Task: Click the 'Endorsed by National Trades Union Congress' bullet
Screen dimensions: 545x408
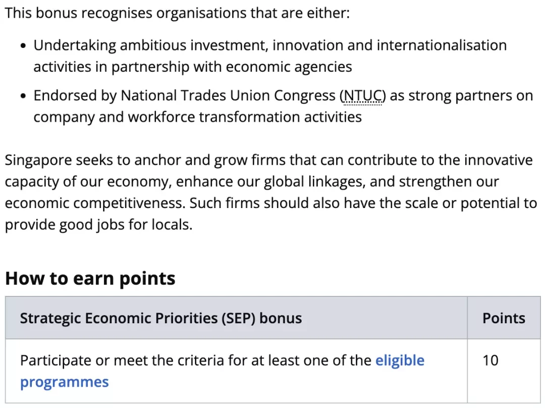Action: click(283, 106)
